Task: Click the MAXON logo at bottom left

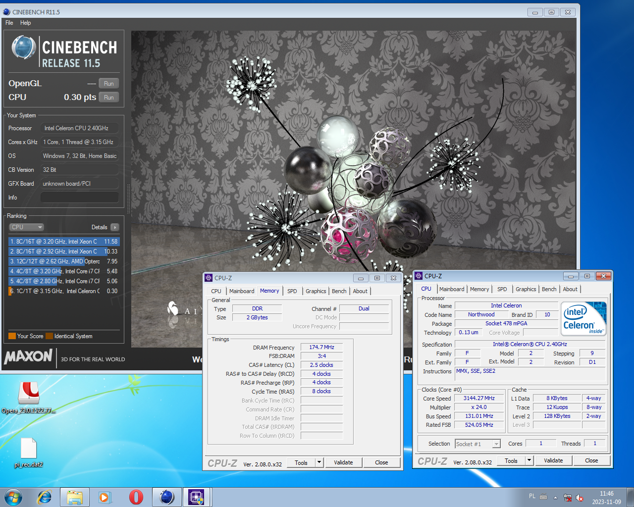Action: (x=28, y=356)
